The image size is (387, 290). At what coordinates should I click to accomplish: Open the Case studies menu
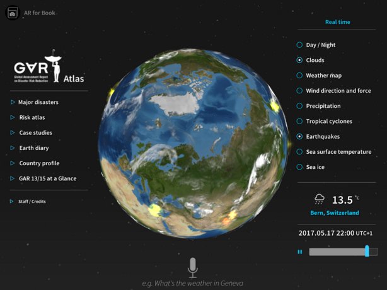tap(36, 133)
